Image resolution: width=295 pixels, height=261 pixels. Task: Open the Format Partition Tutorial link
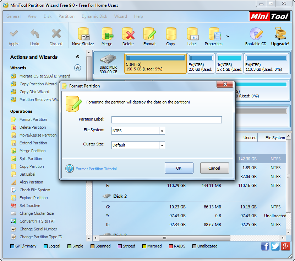tap(96, 169)
